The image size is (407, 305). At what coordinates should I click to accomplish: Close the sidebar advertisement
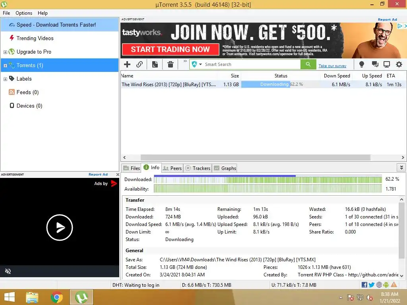tap(118, 175)
